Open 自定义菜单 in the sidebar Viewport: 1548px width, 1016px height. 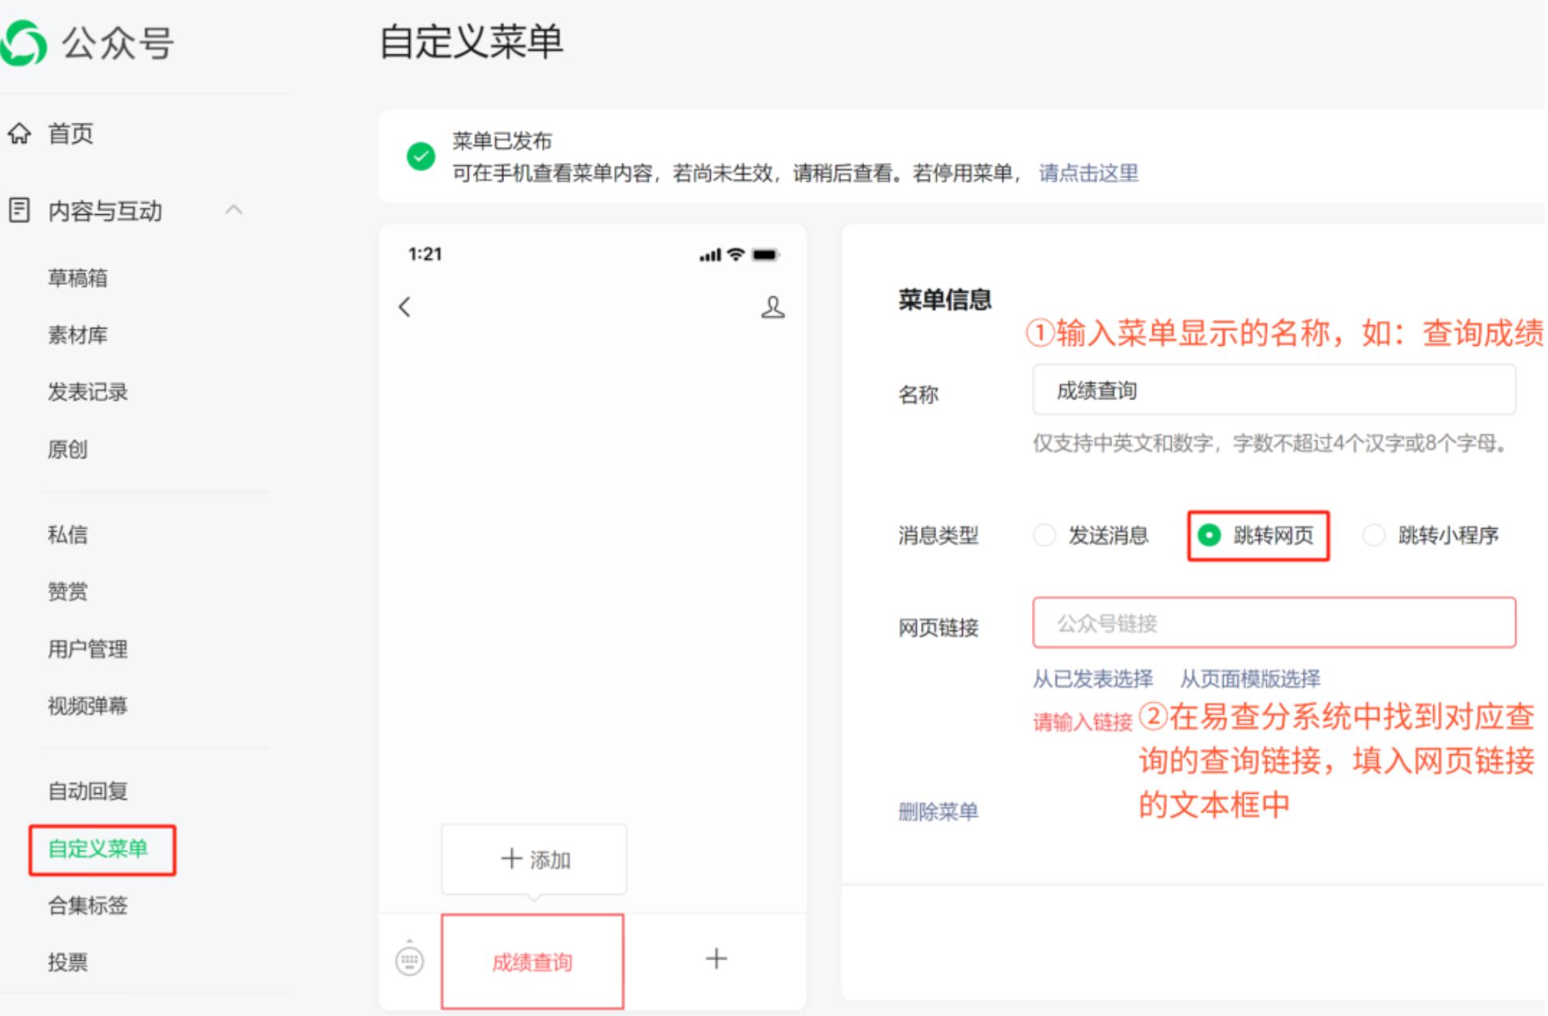98,848
